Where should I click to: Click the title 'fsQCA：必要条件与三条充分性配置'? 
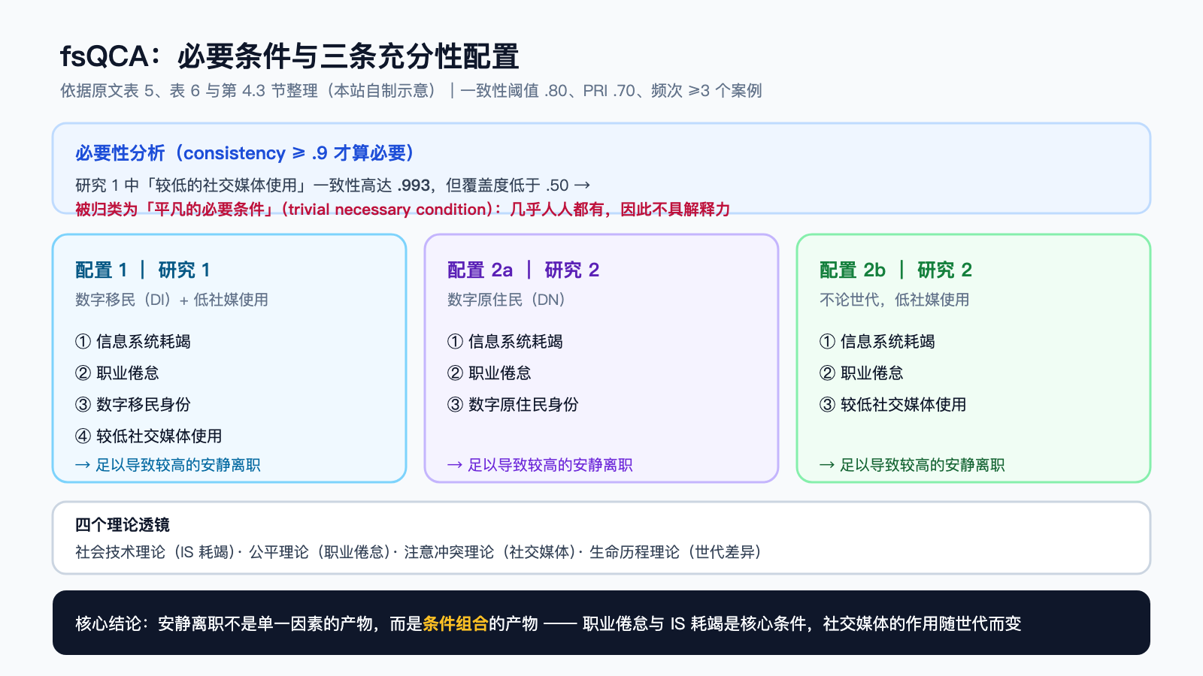[x=289, y=56]
